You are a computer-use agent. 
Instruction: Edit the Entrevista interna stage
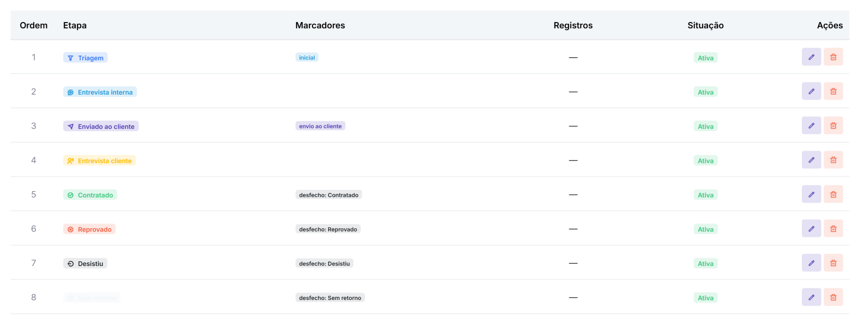click(x=811, y=91)
